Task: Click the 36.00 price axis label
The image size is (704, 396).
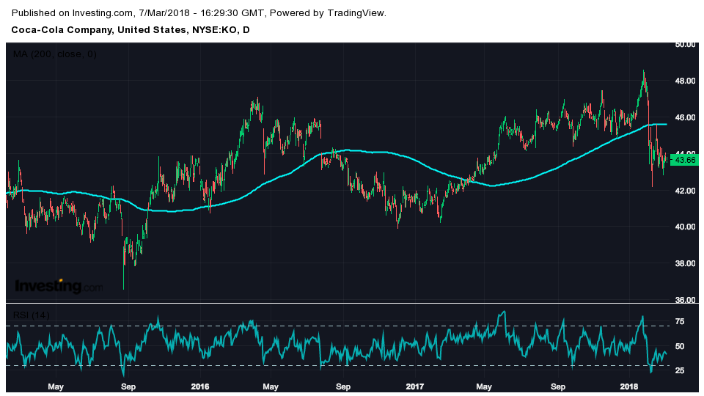Action: tap(685, 300)
